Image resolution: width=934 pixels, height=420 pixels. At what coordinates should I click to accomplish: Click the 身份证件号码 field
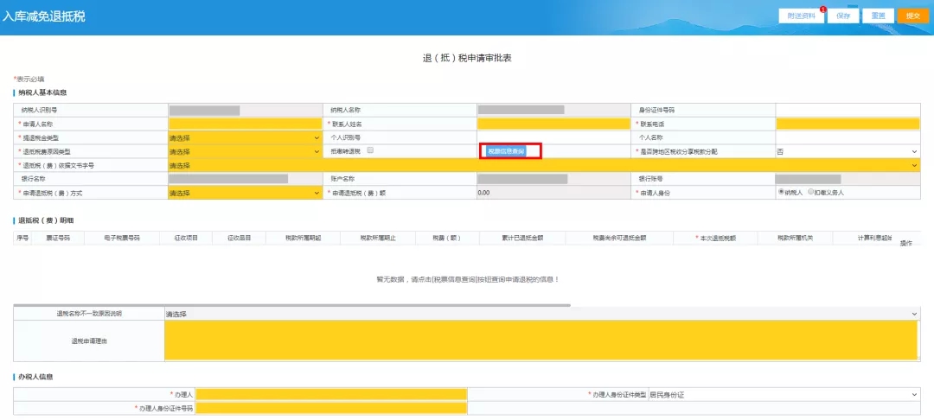point(848,110)
